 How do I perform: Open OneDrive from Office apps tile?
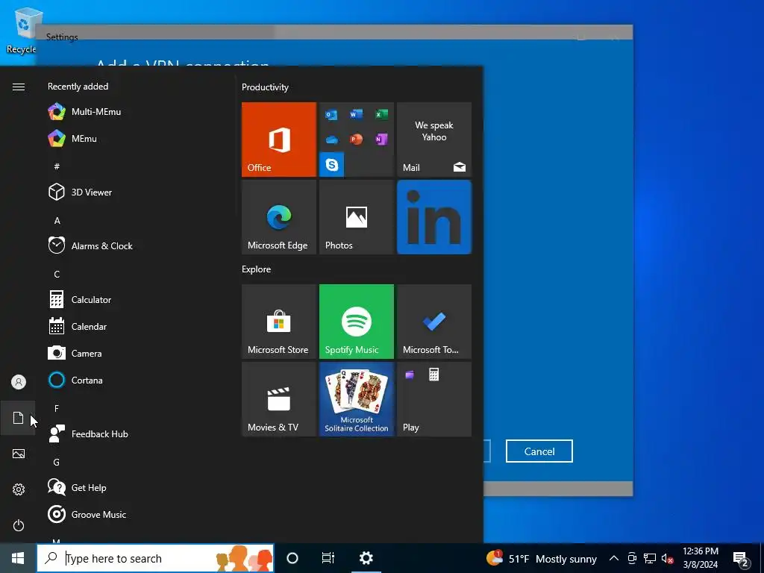coord(331,140)
